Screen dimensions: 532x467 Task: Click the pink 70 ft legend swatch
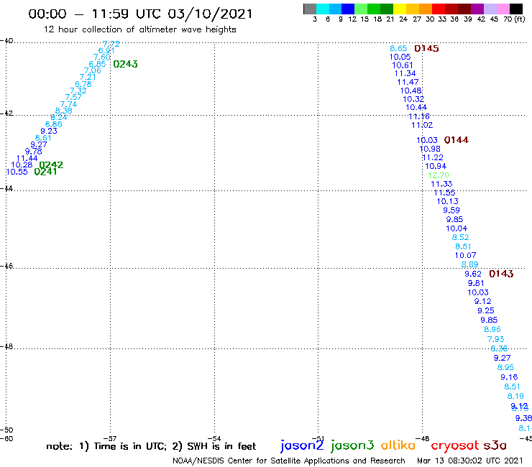pos(503,9)
